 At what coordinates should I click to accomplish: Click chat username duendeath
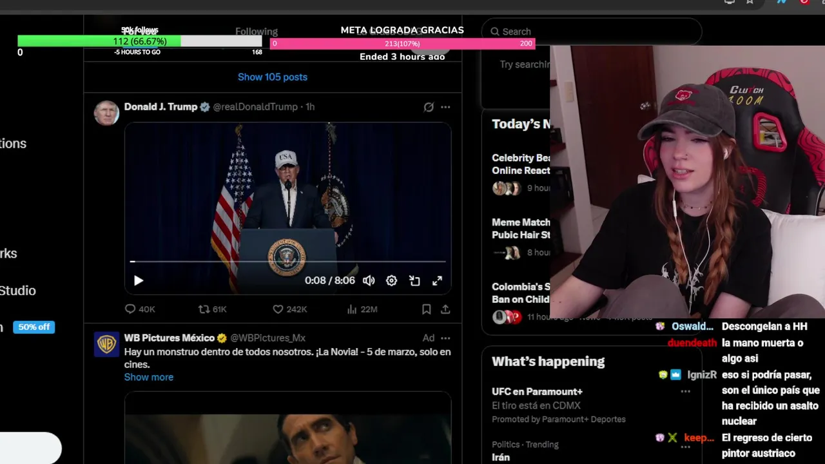pos(692,343)
